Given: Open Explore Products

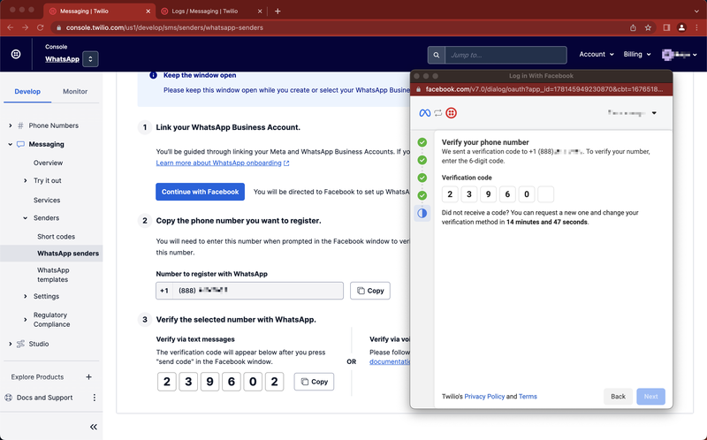Looking at the screenshot, I should point(37,377).
